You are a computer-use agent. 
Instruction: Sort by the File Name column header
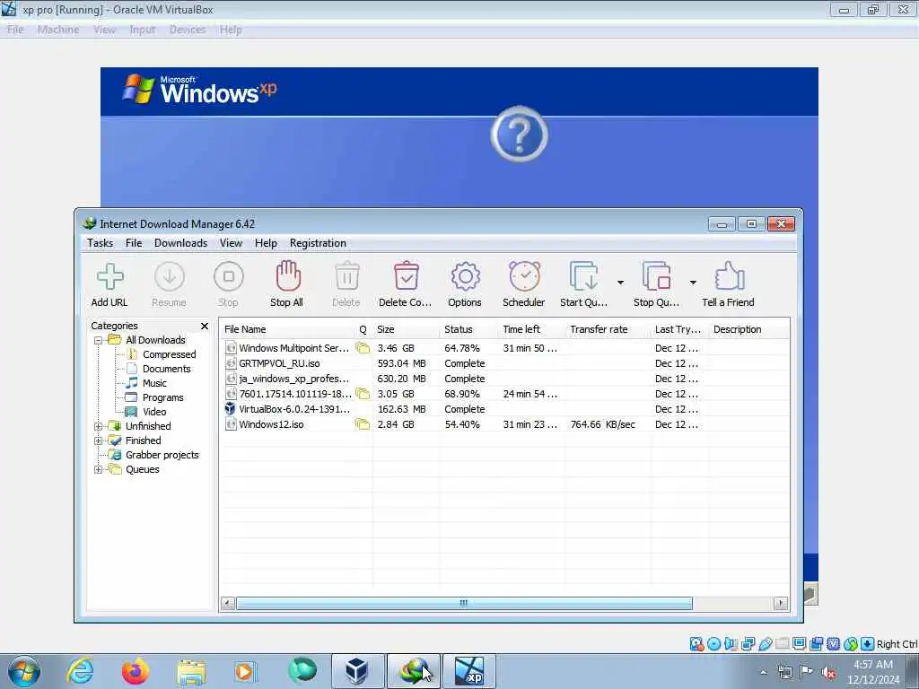coord(288,329)
